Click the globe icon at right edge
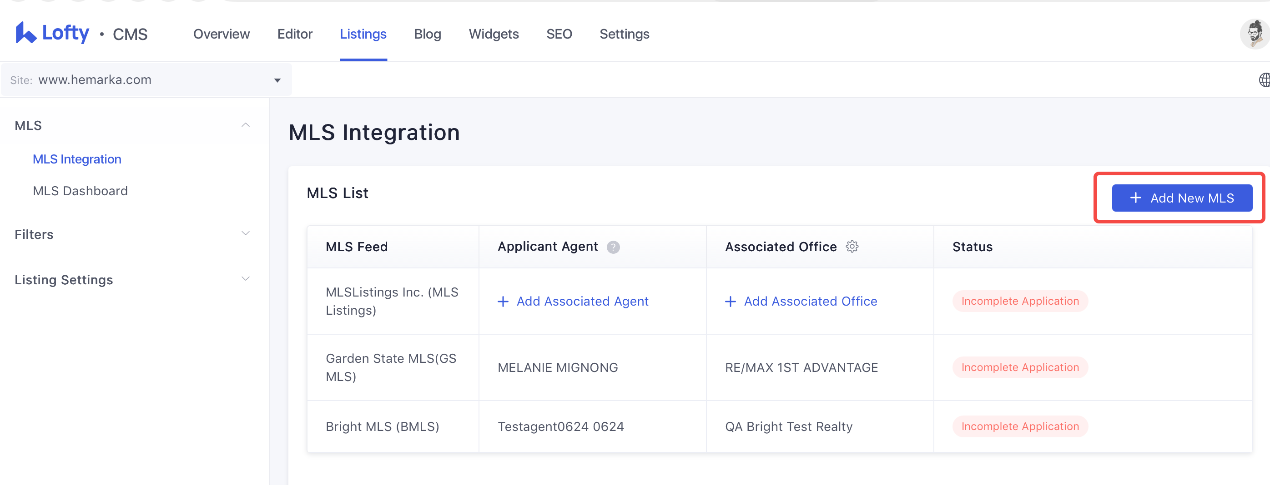 pyautogui.click(x=1264, y=80)
